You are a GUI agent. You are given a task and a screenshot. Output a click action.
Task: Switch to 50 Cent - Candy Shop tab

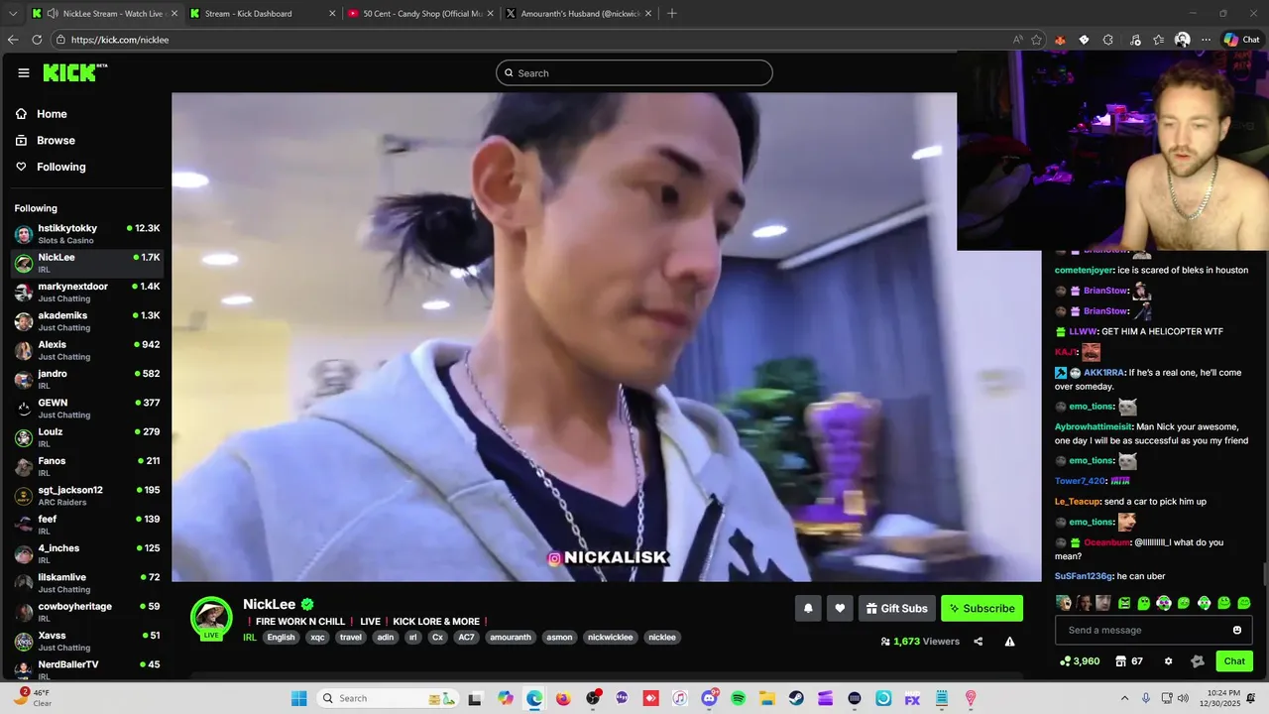[x=418, y=14]
